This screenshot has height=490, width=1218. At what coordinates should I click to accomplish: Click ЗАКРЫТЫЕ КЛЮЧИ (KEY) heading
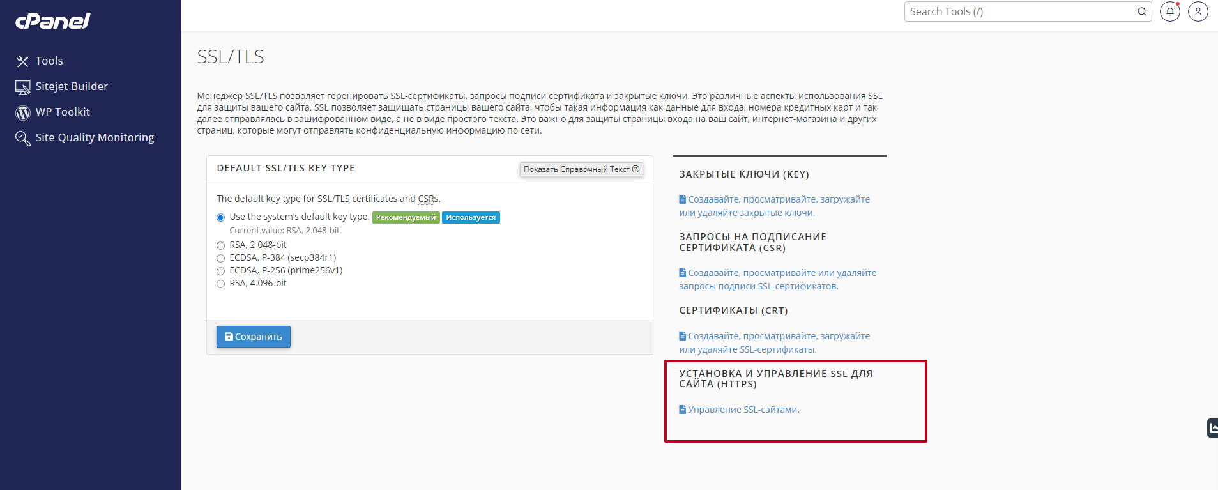point(744,174)
